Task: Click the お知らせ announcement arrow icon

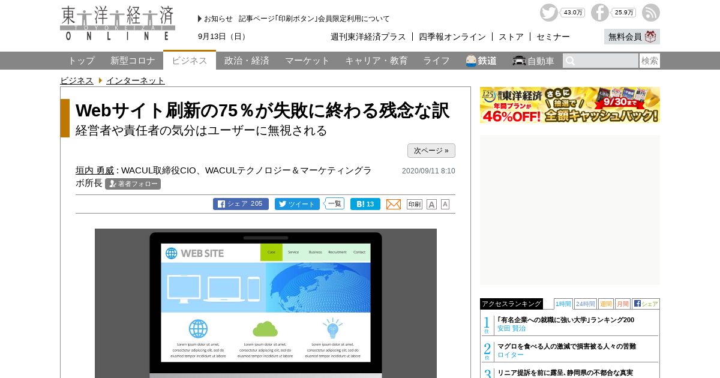Action: click(x=200, y=19)
